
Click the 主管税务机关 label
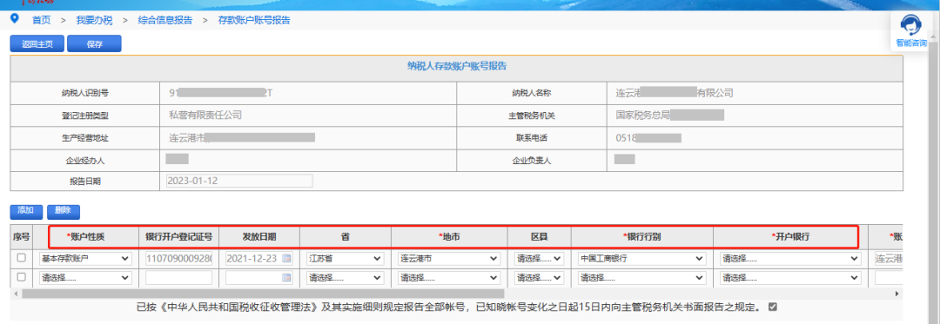(531, 116)
